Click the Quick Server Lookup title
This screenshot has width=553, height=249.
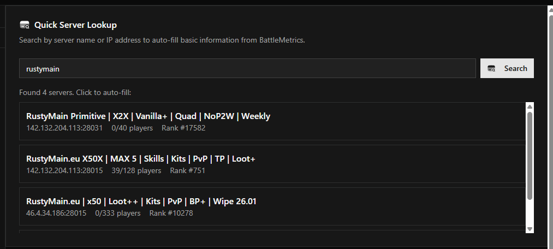point(75,25)
